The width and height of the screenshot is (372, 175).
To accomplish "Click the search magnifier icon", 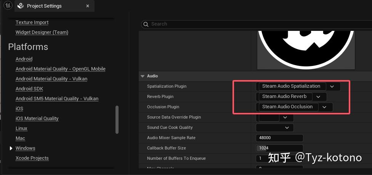I will pos(146,24).
